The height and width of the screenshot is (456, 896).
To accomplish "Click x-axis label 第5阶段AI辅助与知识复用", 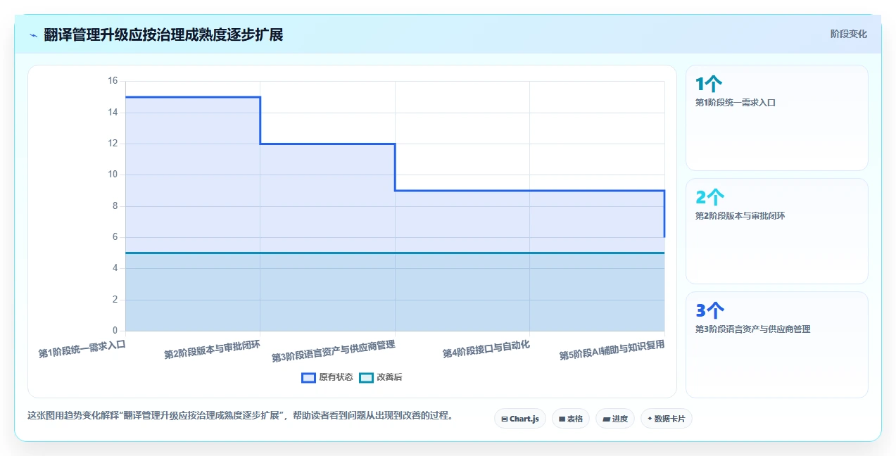I will (612, 350).
